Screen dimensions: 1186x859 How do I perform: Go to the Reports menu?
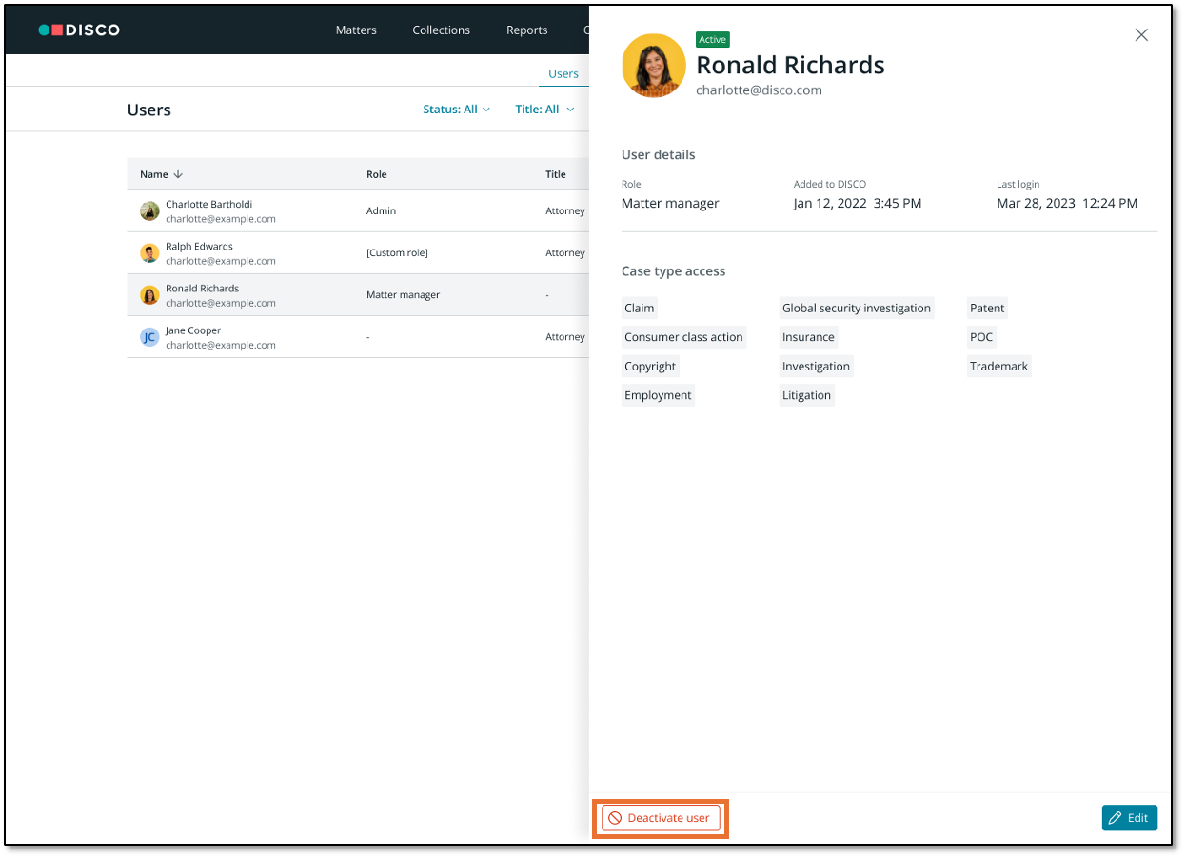pos(526,30)
